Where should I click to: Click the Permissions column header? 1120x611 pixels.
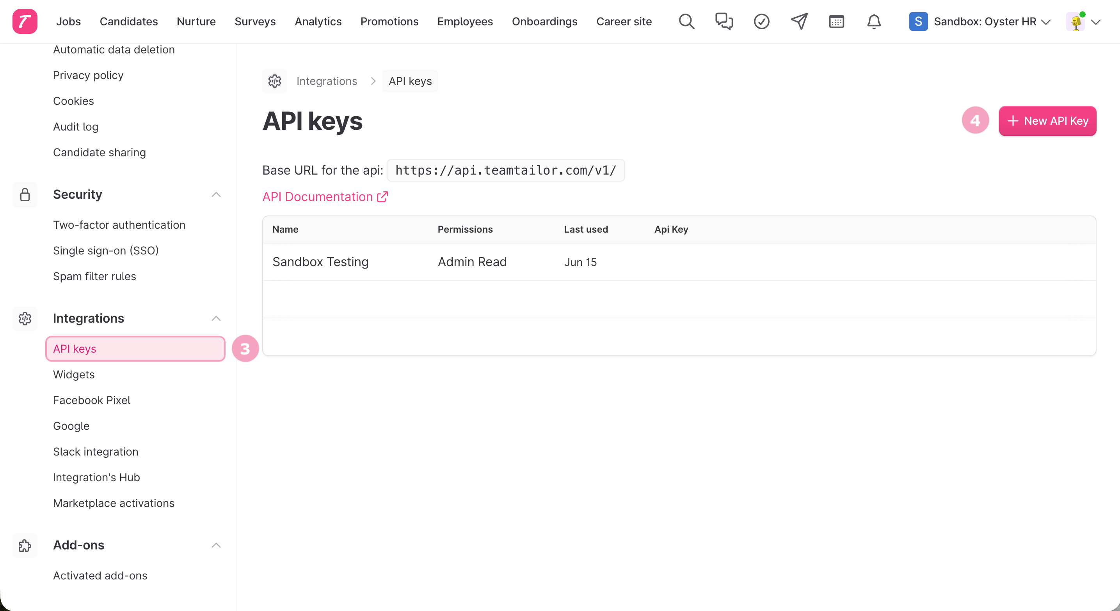coord(465,229)
